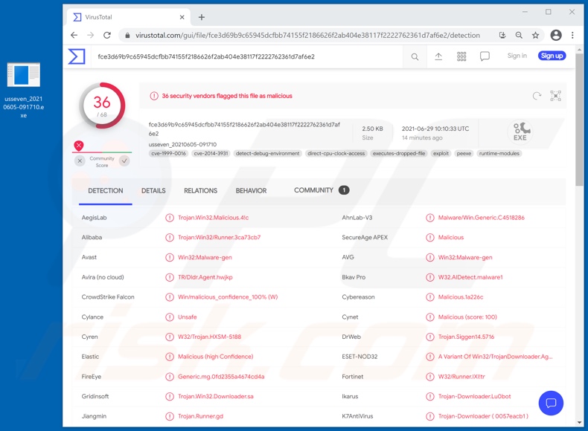Bookmark this page with star icon

[535, 35]
